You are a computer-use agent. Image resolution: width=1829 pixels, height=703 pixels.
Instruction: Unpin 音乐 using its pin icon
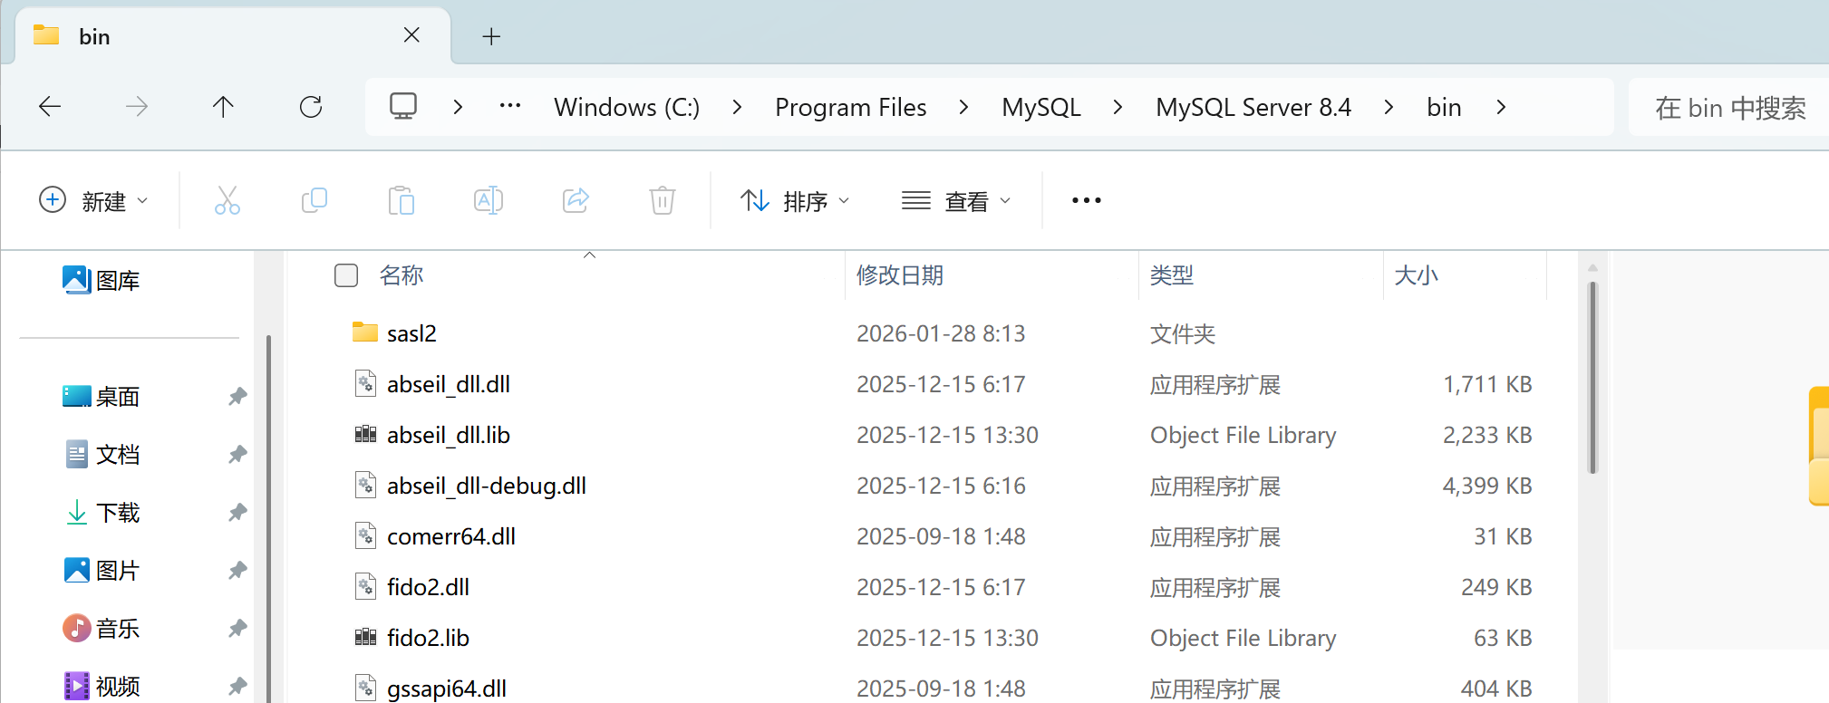pyautogui.click(x=237, y=629)
